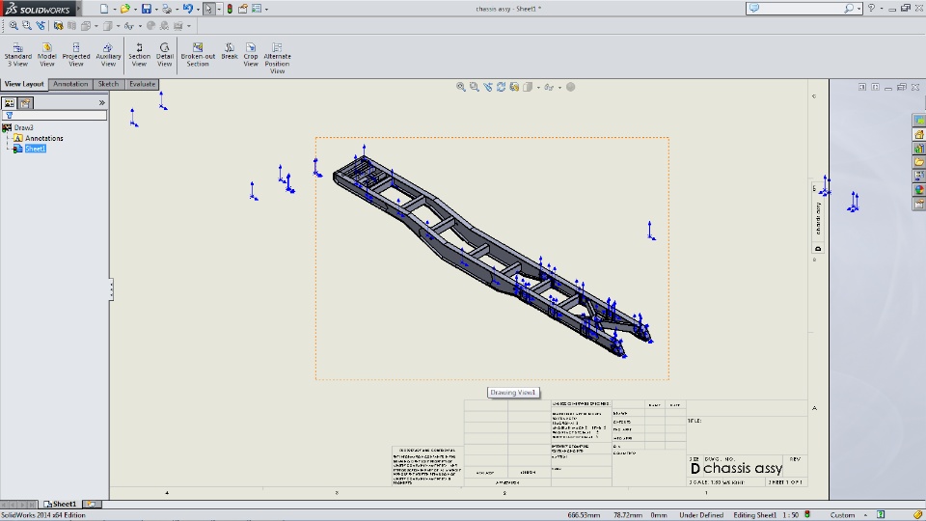Start a Broken-out Section
The height and width of the screenshot is (521, 926).
click(x=198, y=55)
